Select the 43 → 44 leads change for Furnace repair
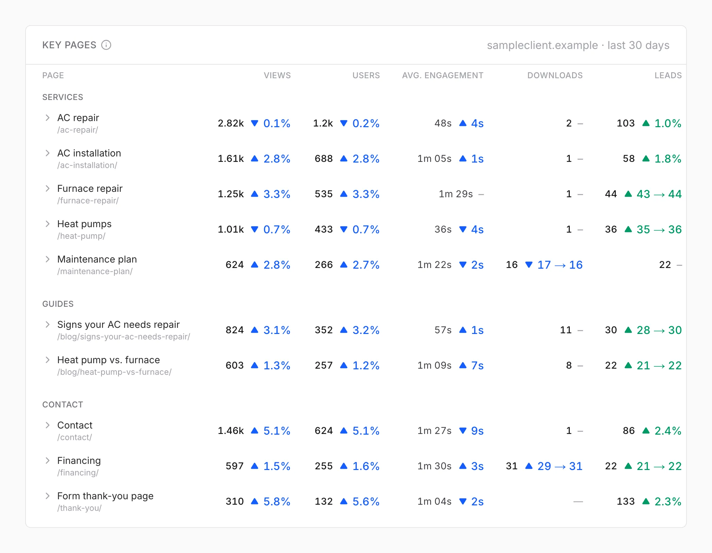The width and height of the screenshot is (712, 553). [x=659, y=194]
